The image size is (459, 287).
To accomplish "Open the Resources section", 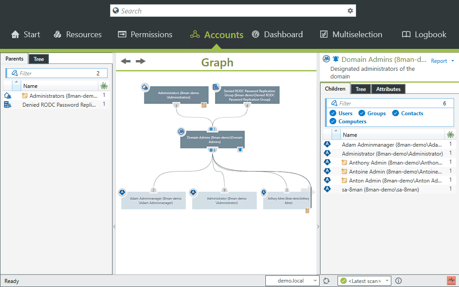I will click(x=78, y=35).
